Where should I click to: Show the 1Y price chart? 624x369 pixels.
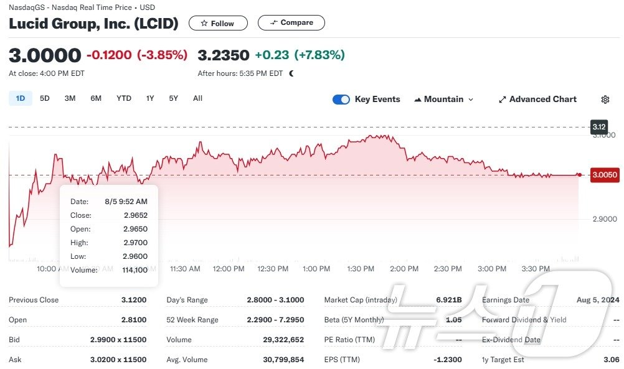pyautogui.click(x=150, y=98)
